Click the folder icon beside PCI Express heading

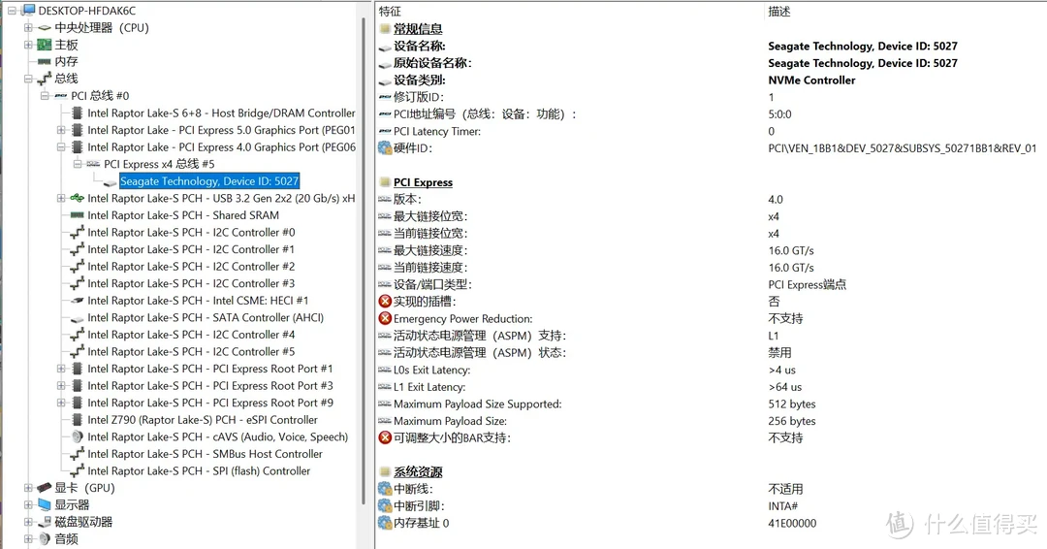tap(385, 182)
